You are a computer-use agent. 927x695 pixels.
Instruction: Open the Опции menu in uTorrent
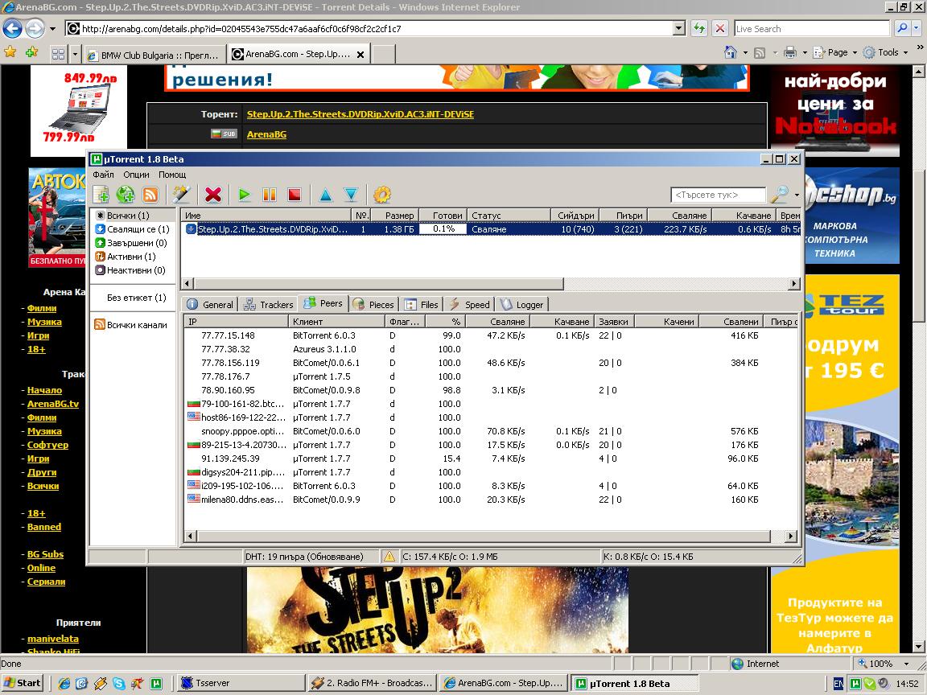tap(136, 175)
